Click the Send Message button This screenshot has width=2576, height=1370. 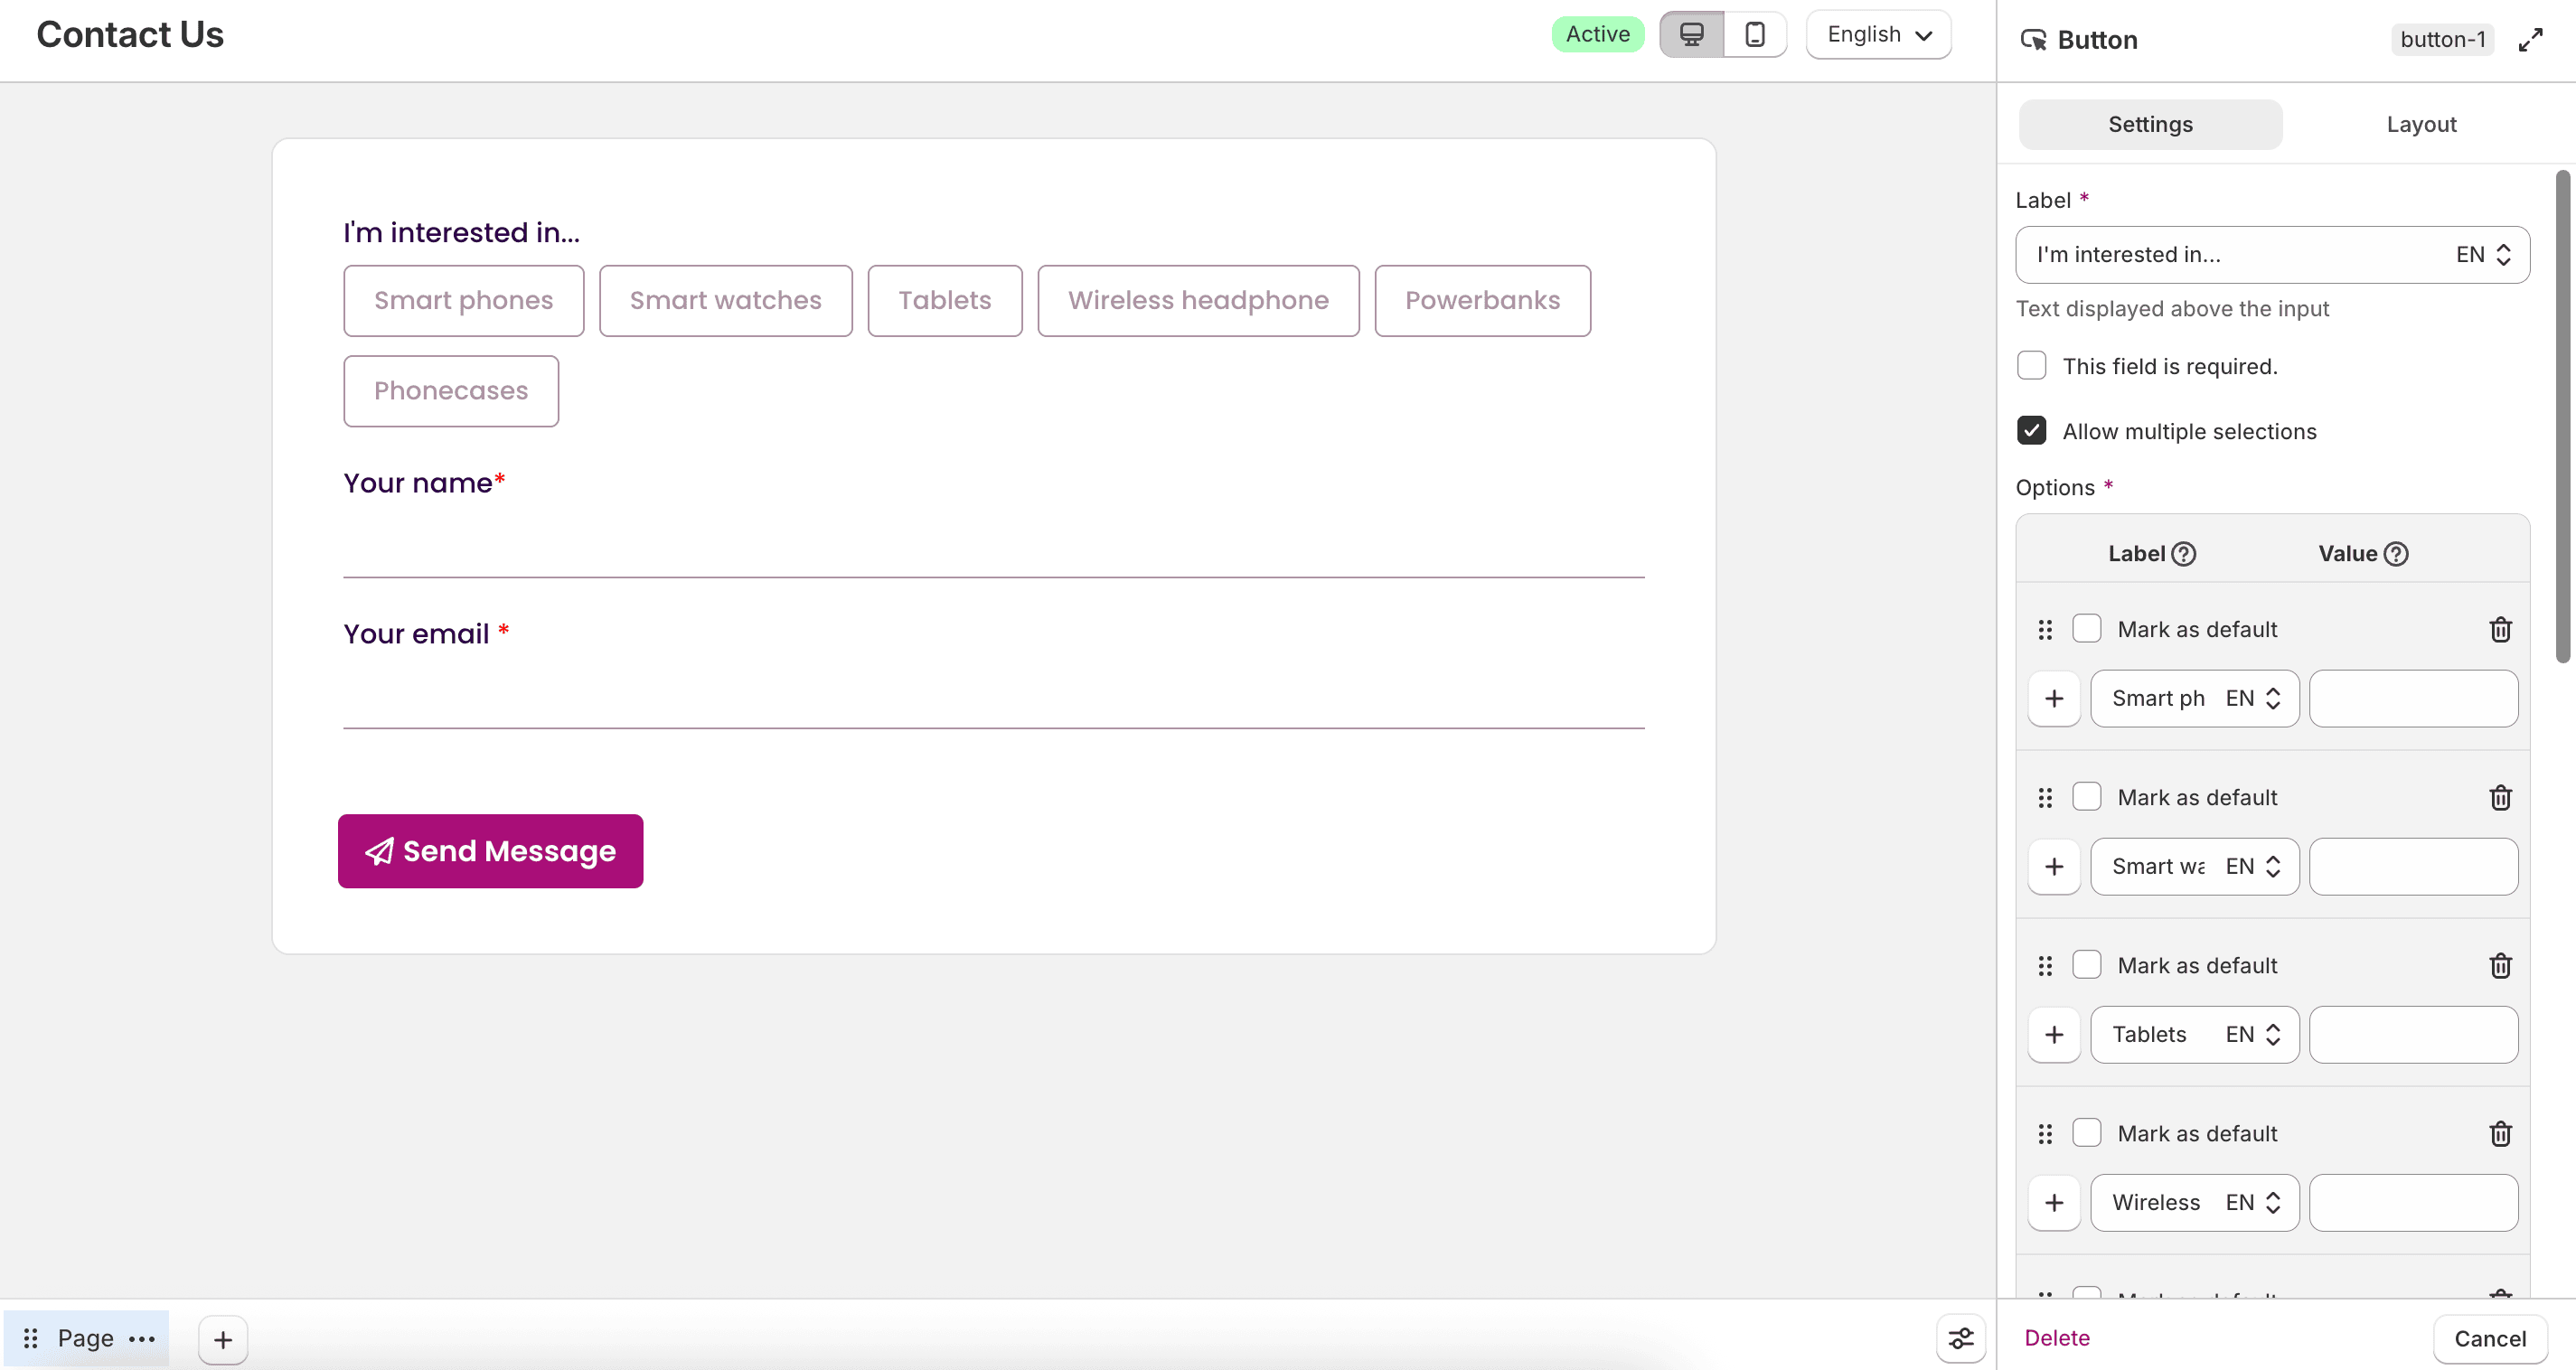[490, 851]
